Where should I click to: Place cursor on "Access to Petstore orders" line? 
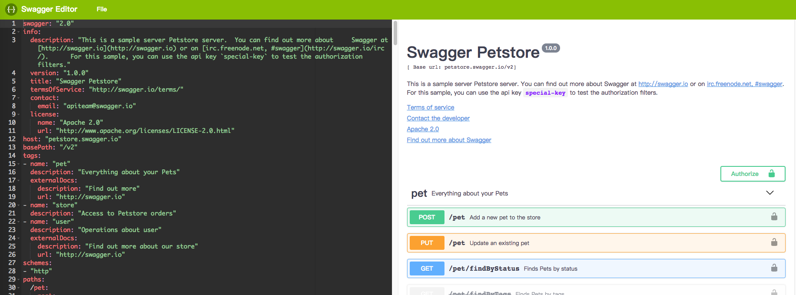(x=103, y=213)
